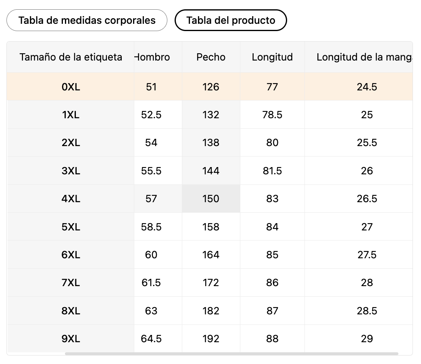
Task: Select the 2XL size row label
Action: click(71, 142)
